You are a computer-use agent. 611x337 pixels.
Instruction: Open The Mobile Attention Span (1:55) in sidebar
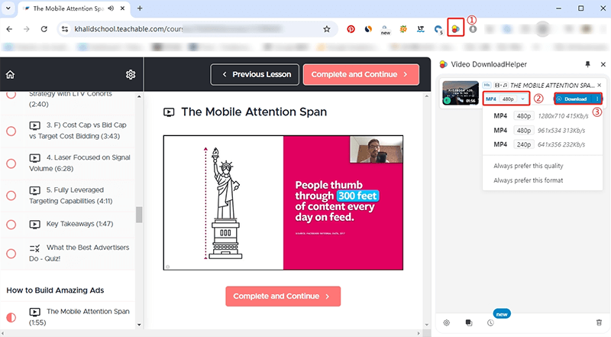click(x=79, y=316)
